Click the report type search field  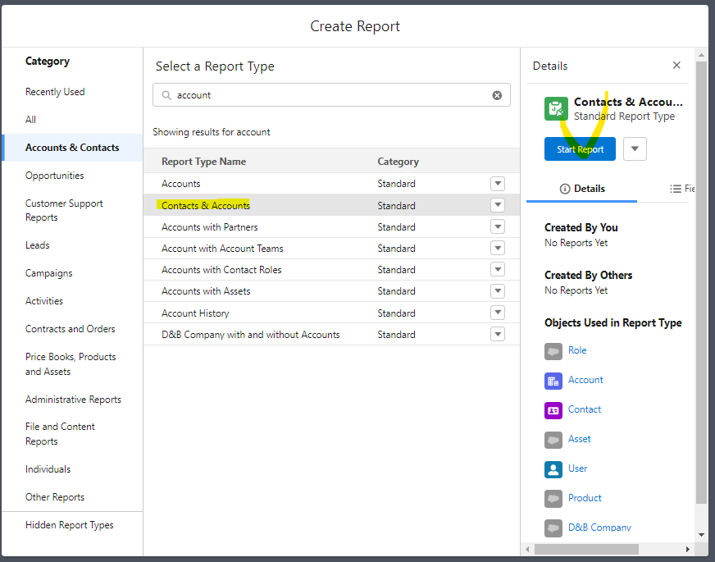tap(328, 95)
